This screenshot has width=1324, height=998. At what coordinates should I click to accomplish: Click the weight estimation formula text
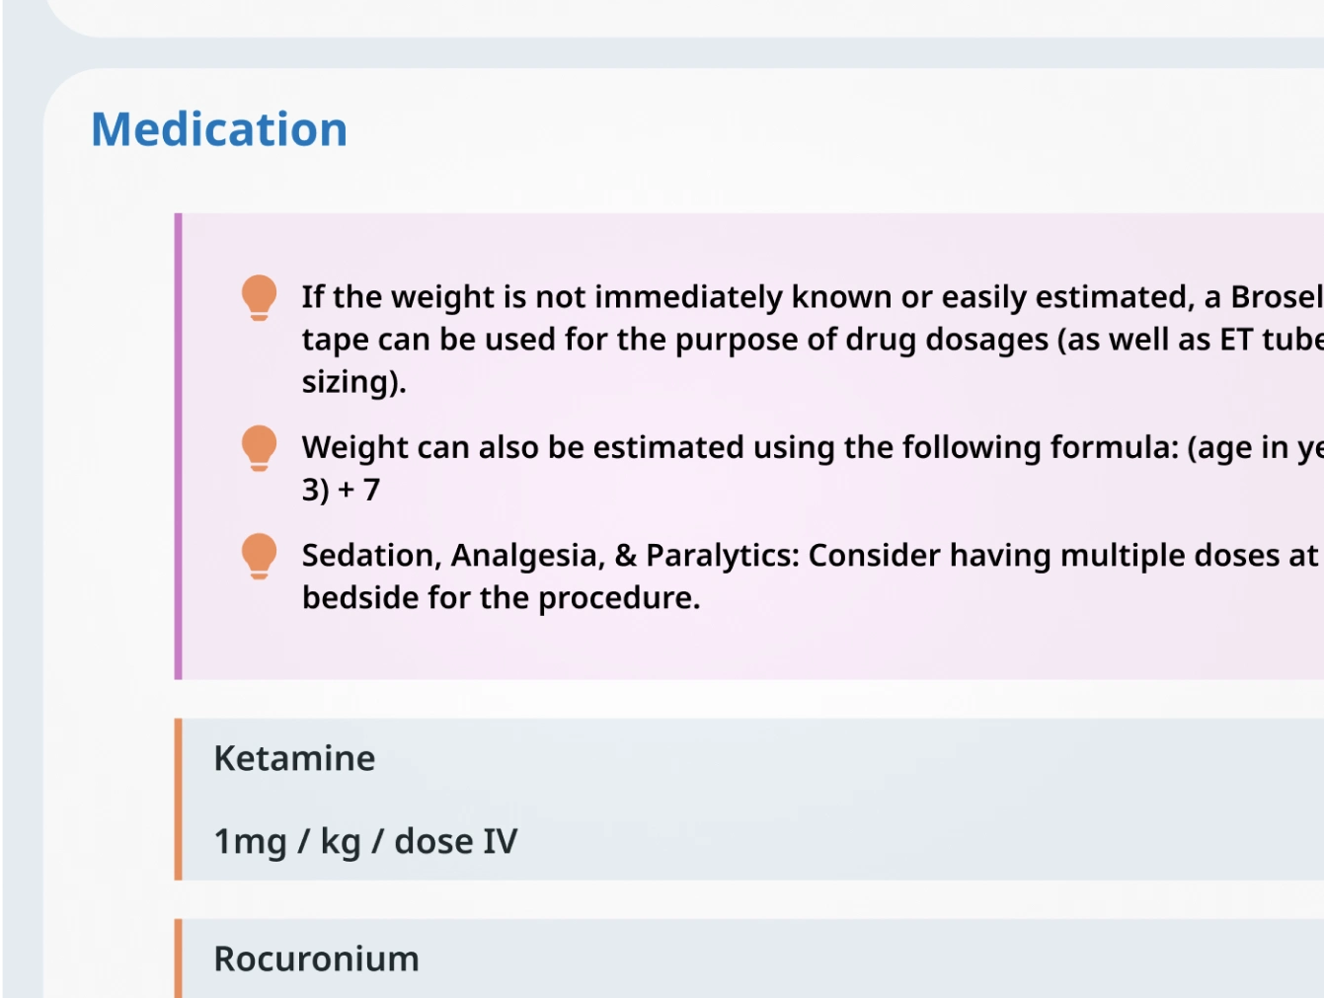click(812, 468)
